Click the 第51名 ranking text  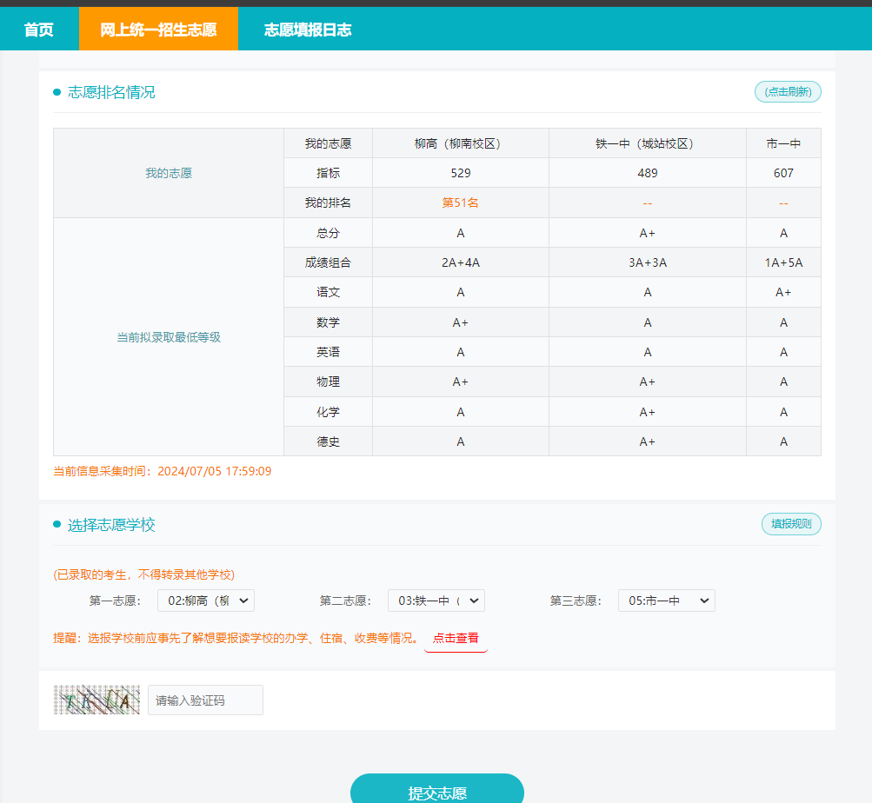(460, 202)
